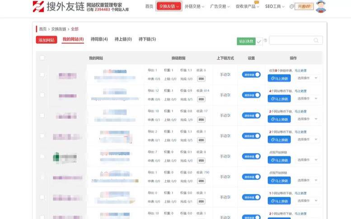Click 马上处理 link beside 1个网站等待下链
The image size is (351, 219).
click(x=300, y=193)
